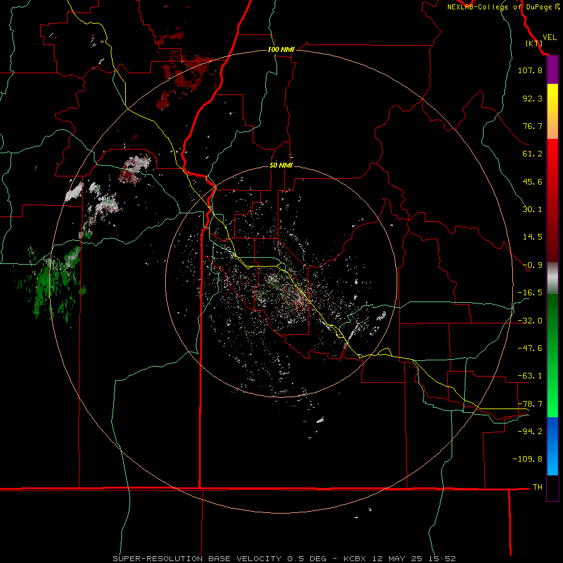563x563 pixels.
Task: Click the 50 NMI range ring label
Action: (281, 166)
